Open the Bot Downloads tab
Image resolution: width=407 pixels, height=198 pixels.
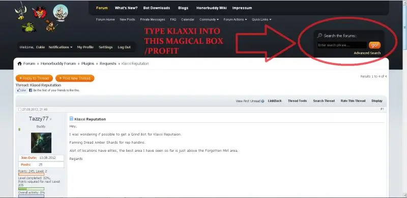(157, 8)
